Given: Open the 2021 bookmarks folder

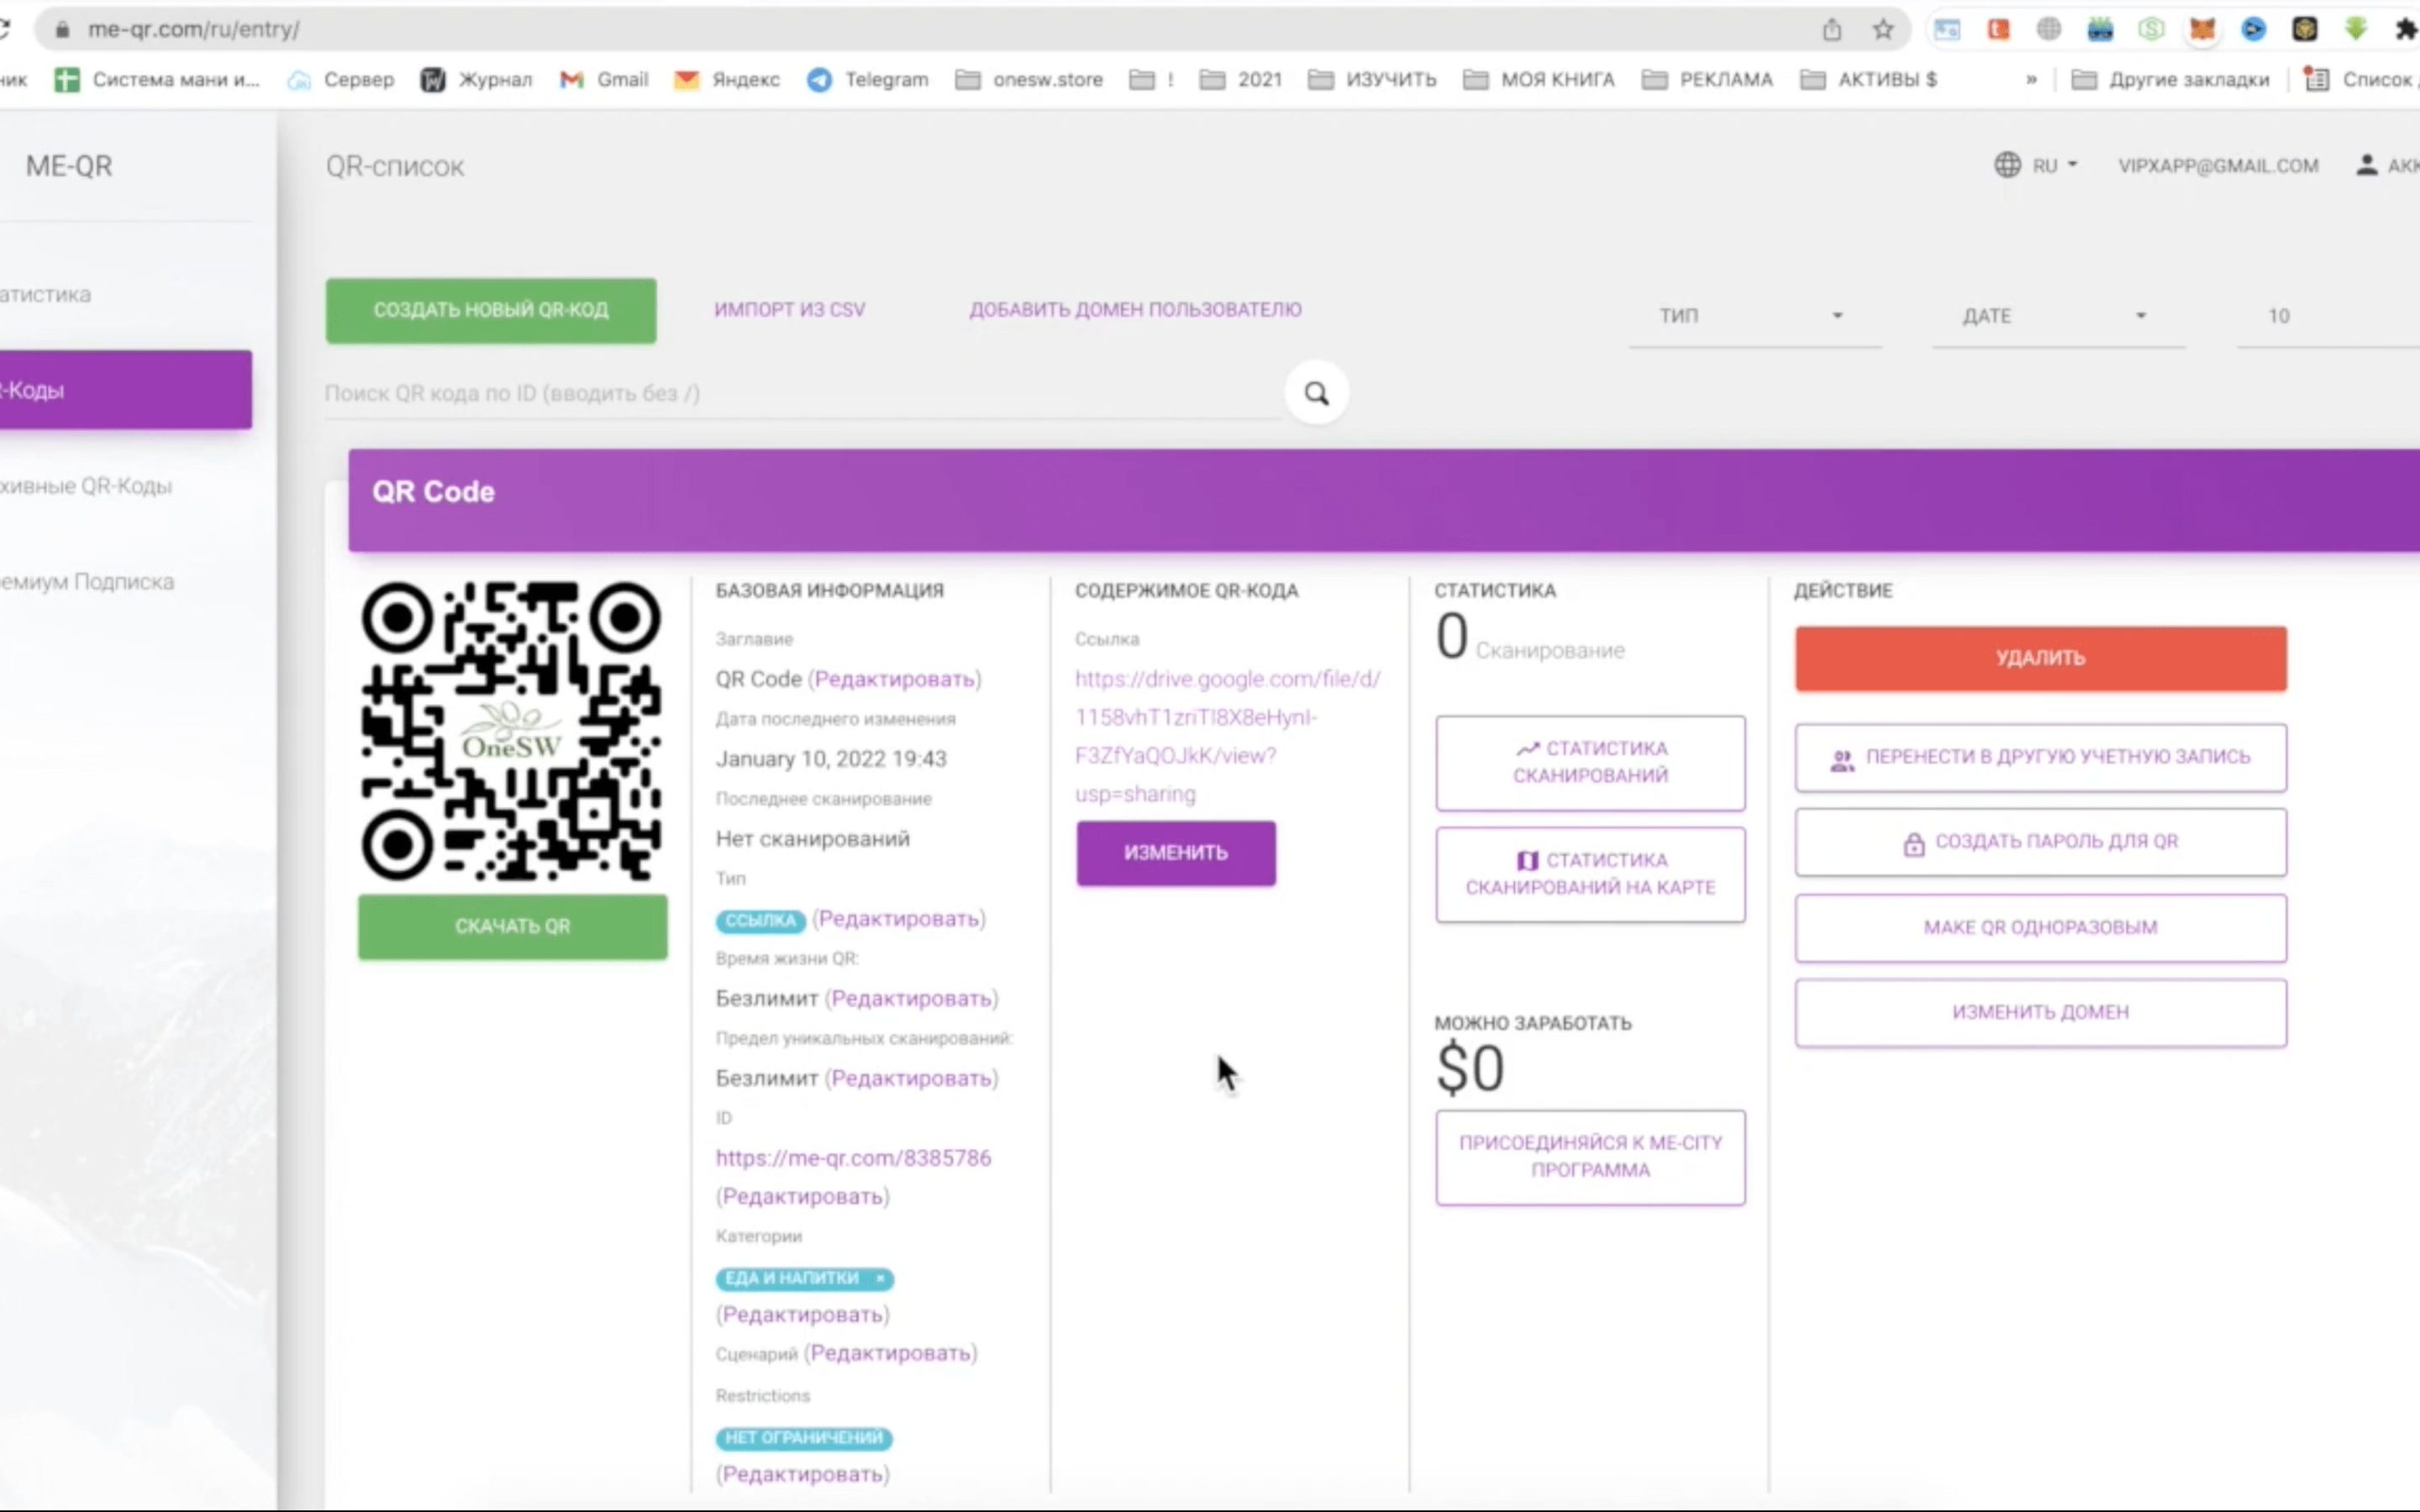Looking at the screenshot, I should [x=1241, y=80].
